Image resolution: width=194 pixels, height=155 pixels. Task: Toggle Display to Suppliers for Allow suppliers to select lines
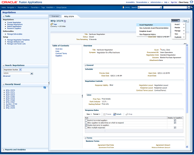click(x=175, y=123)
